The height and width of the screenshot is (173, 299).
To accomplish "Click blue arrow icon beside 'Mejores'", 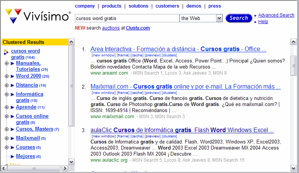I will pos(13,157).
